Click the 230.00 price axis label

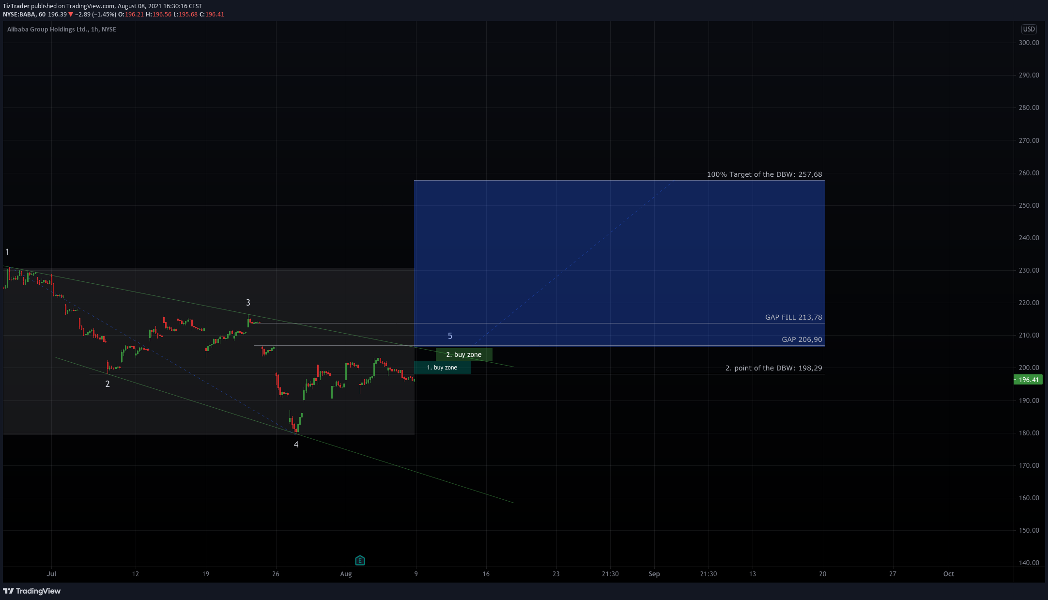point(1029,270)
